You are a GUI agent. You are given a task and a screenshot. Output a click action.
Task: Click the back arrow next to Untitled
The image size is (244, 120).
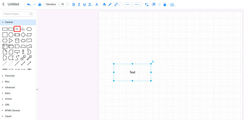(3, 4)
